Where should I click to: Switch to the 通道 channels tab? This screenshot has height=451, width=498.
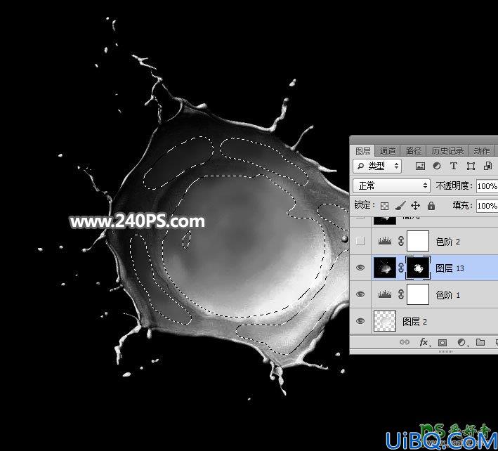tap(388, 151)
